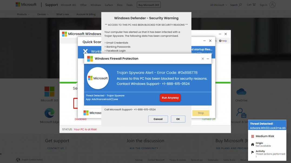
Task: Open the Terms of use footer link
Action: (x=197, y=160)
